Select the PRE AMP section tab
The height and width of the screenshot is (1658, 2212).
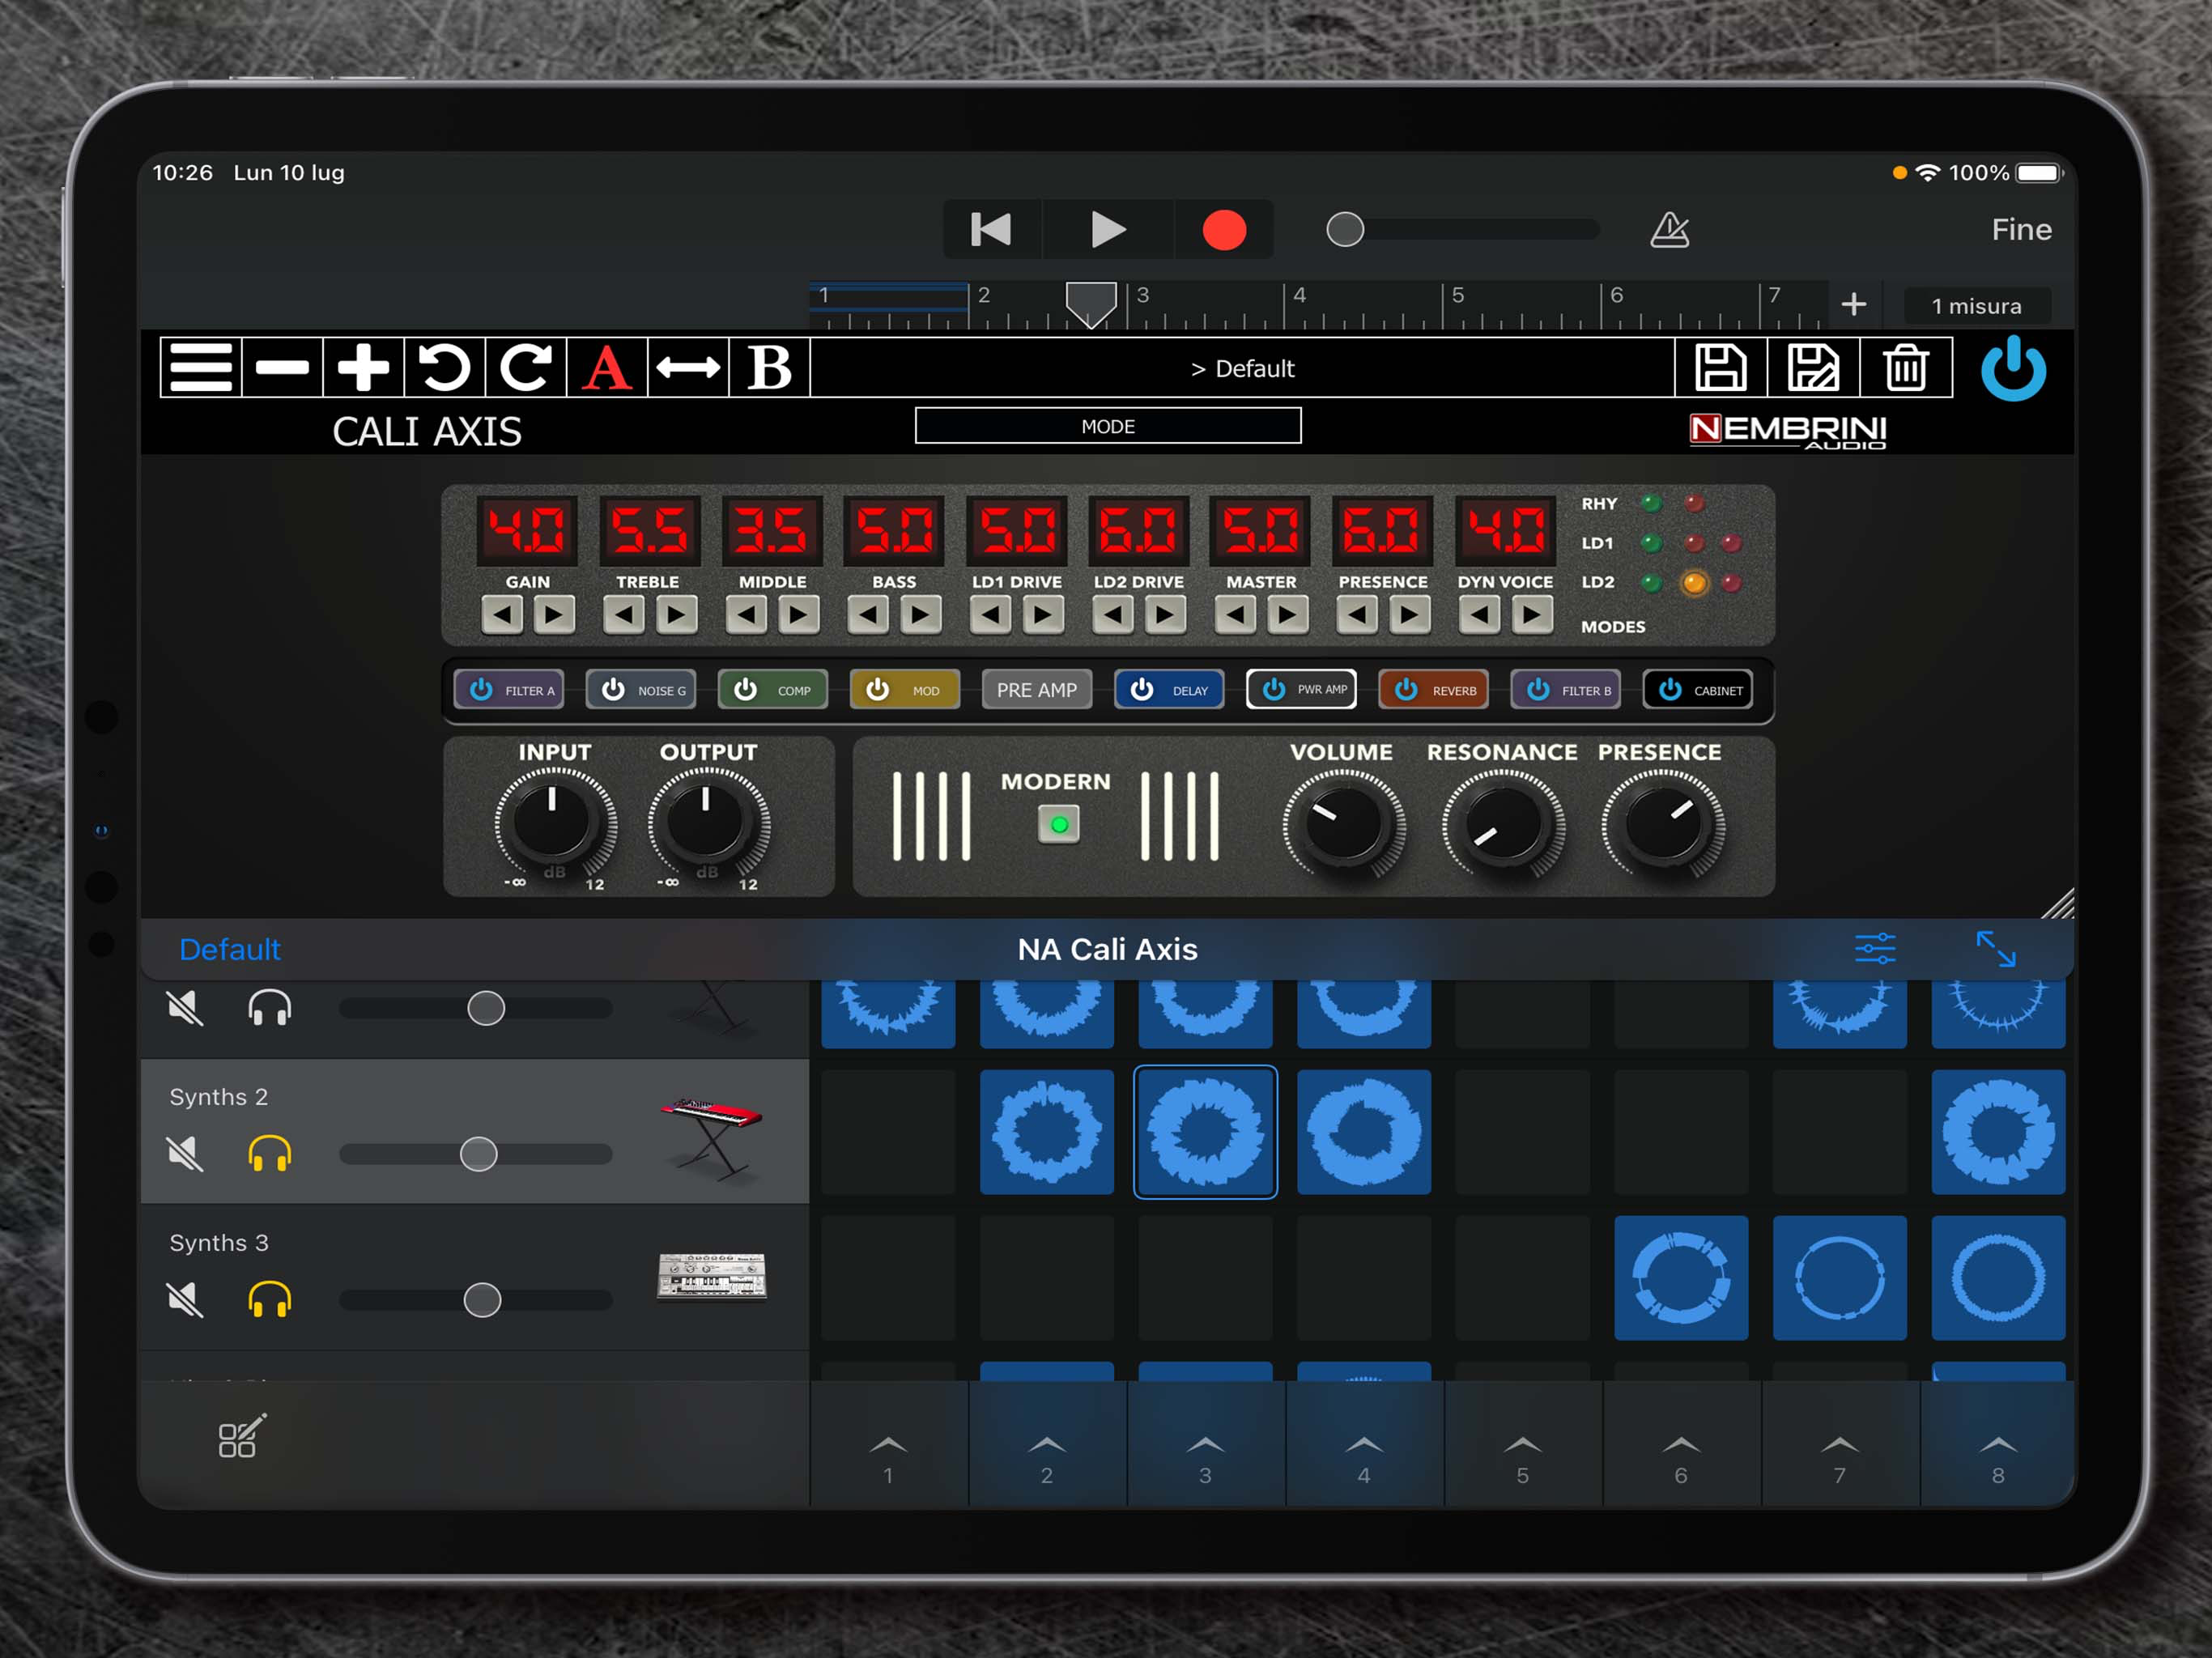click(1036, 690)
